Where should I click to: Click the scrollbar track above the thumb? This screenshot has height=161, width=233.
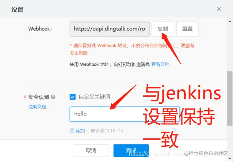point(230,47)
